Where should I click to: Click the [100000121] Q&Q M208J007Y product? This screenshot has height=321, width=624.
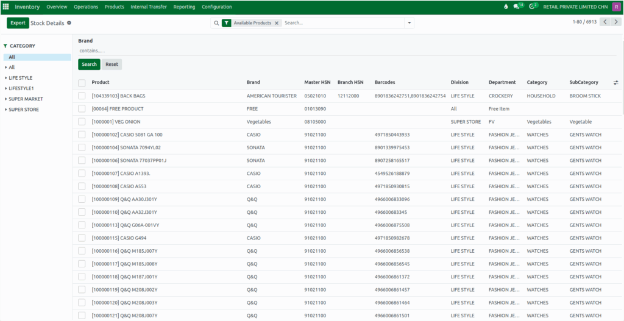pyautogui.click(x=125, y=316)
